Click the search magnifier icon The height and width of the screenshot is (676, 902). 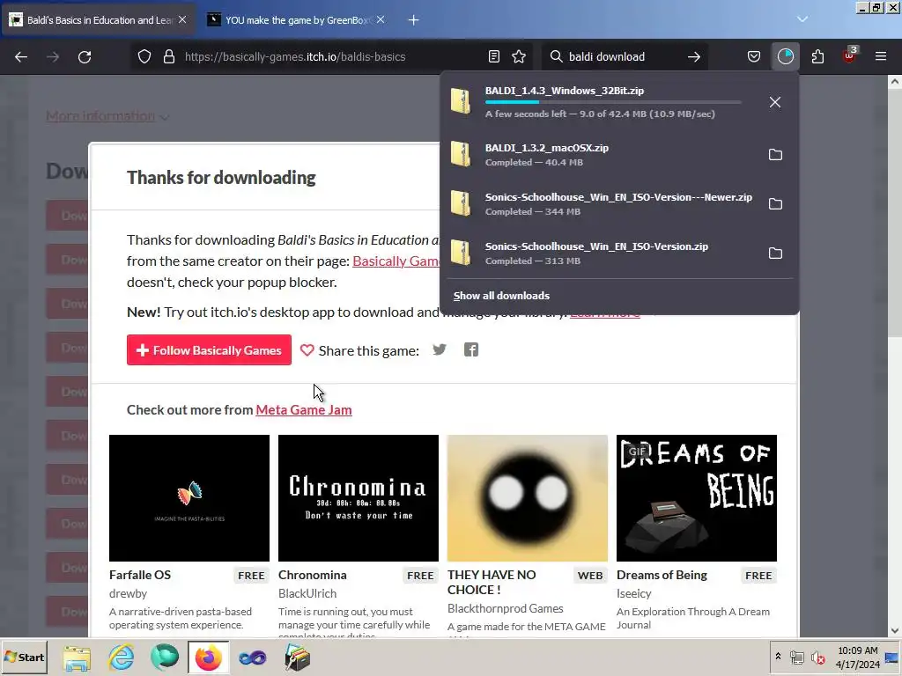(556, 57)
